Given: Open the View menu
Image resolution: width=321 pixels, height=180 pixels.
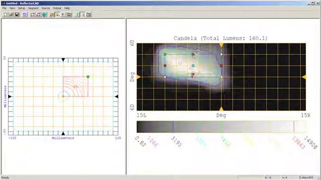Looking at the screenshot, I should (12, 8).
